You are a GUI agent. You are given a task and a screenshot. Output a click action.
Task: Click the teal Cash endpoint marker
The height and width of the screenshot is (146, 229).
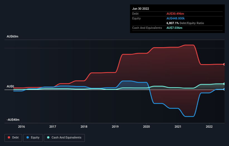click(224, 84)
